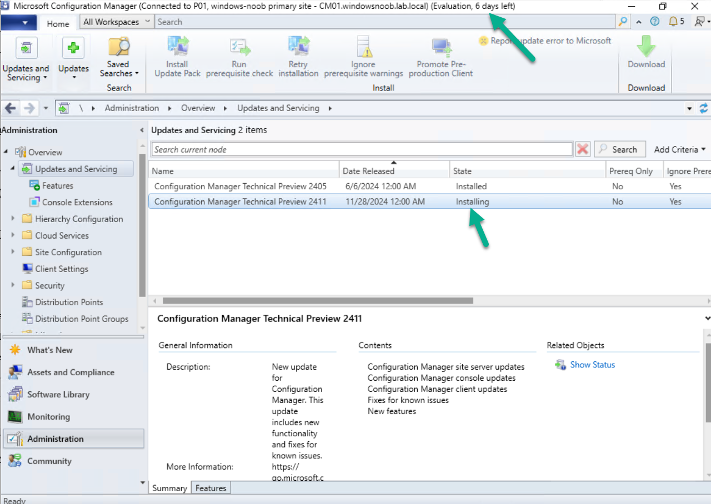Click the search magnifier icon in title bar

[x=623, y=22]
